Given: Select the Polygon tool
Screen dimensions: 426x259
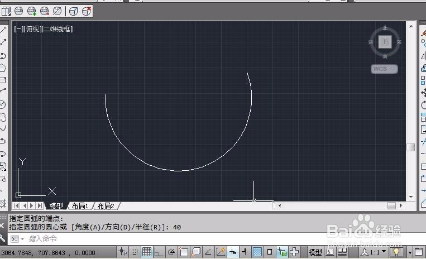Looking at the screenshot, I should pyautogui.click(x=3, y=68).
